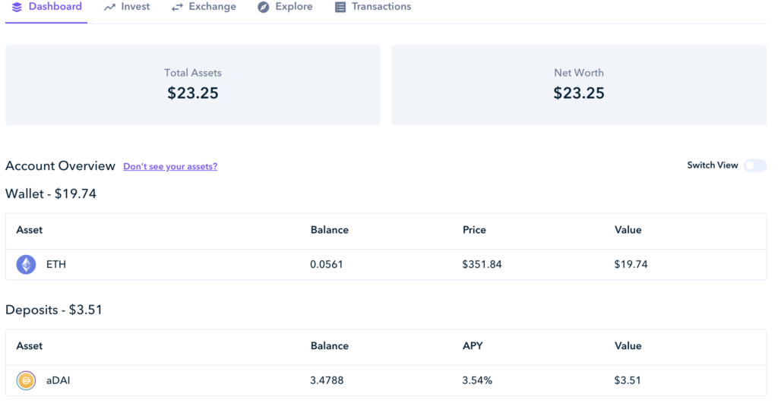Screen dimensions: 778x406
Task: Open the Dashboard tab
Action: click(x=46, y=7)
